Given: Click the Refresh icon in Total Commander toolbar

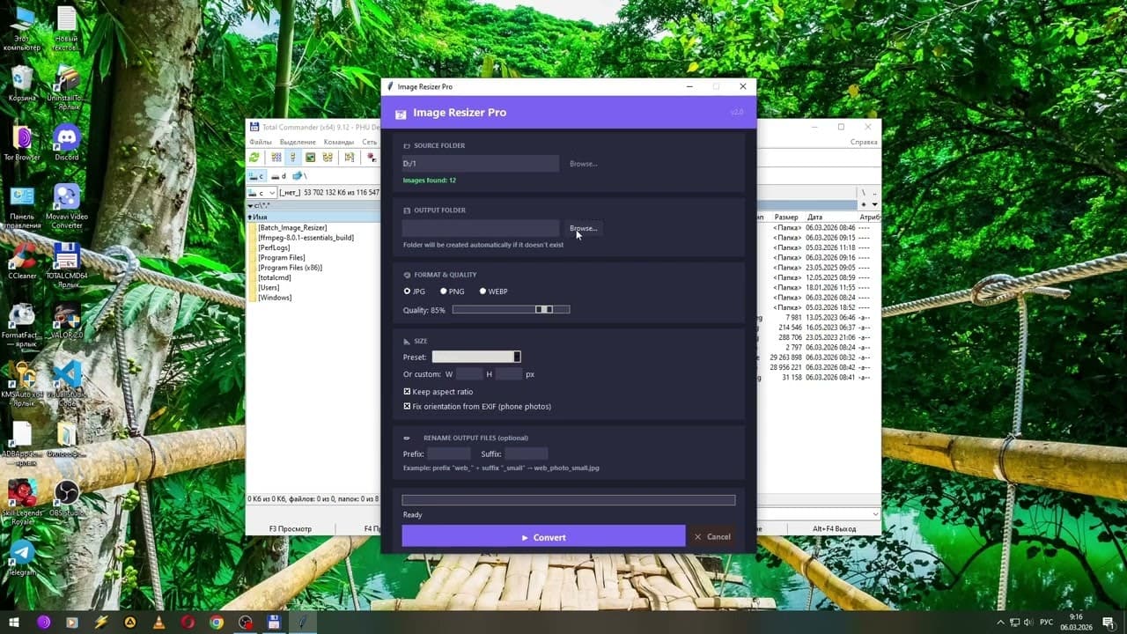Looking at the screenshot, I should [254, 157].
